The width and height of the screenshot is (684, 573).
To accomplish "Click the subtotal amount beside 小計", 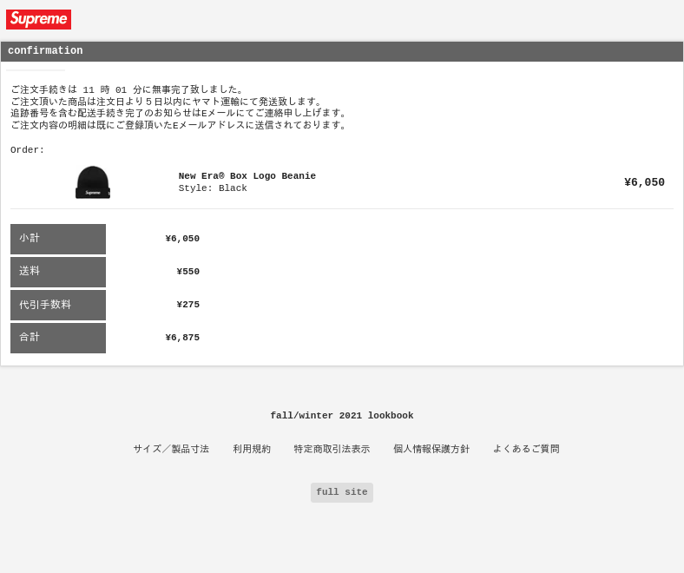I will coord(182,239).
